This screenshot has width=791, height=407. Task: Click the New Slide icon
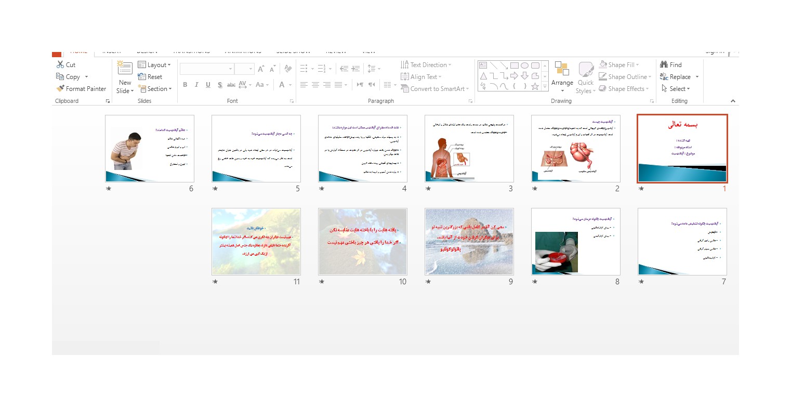125,69
